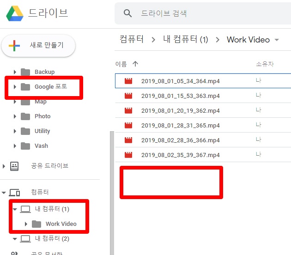Open 공유 드라이브 in the sidebar
291x255 pixels.
click(x=49, y=166)
